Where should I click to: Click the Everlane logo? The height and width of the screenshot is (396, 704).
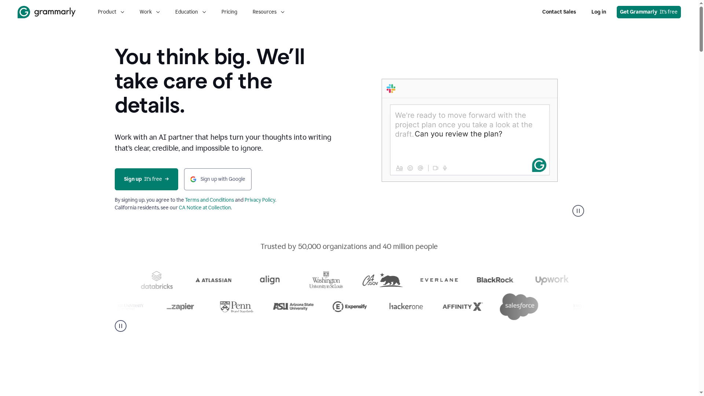pyautogui.click(x=439, y=280)
